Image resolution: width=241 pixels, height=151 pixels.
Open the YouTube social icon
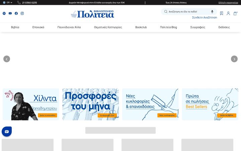pyautogui.click(x=10, y=13)
